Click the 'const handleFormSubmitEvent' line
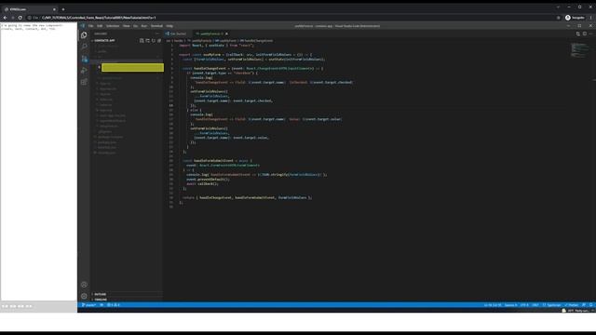Viewport: 596px width, 335px height. pos(217,161)
